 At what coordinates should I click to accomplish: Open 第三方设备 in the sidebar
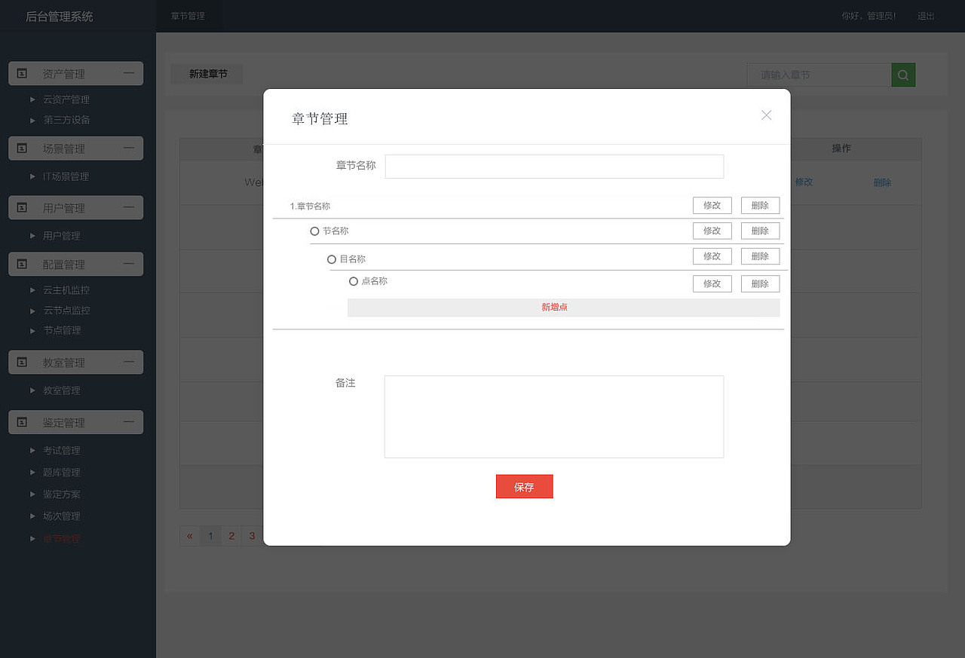point(66,120)
